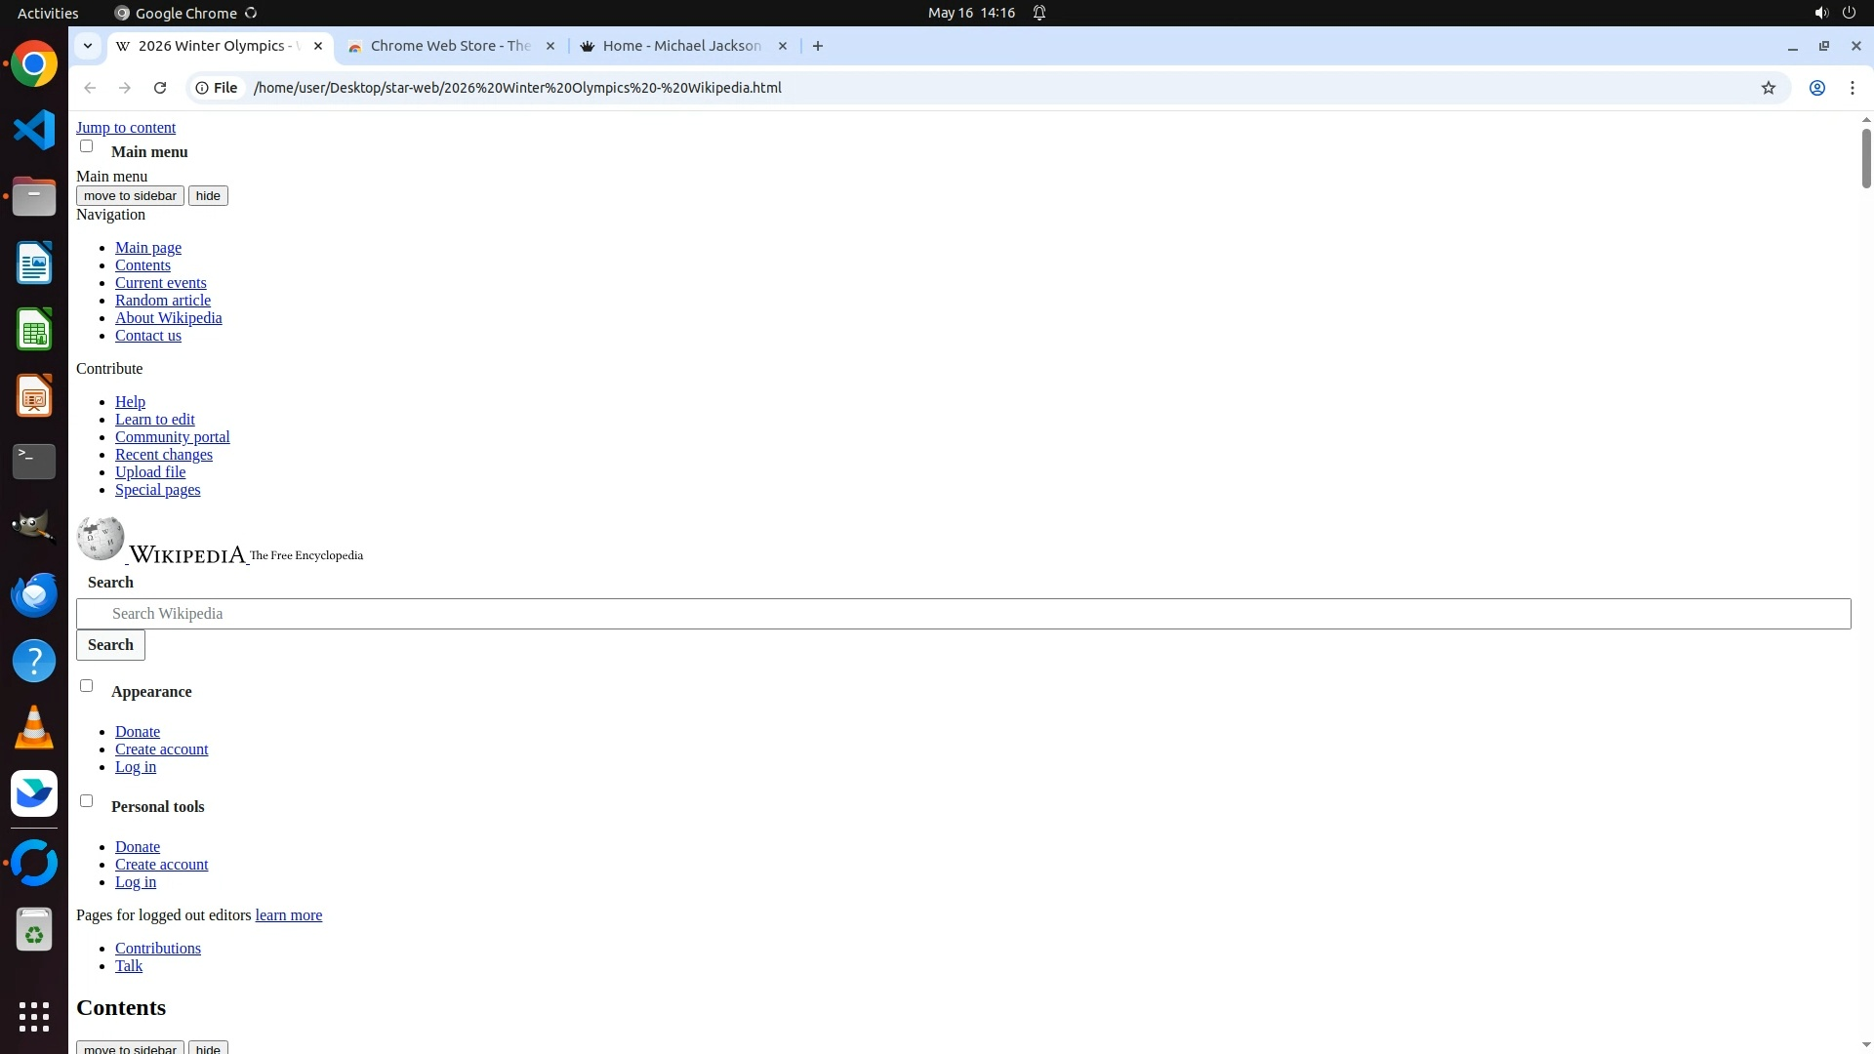The height and width of the screenshot is (1054, 1874).
Task: Open the tab search dropdown arrow
Action: pyautogui.click(x=88, y=46)
